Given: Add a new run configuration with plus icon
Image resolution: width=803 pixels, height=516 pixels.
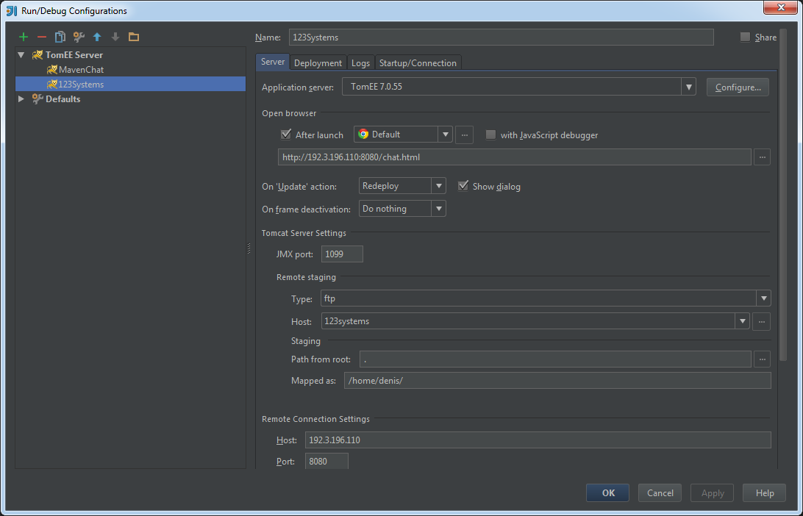Looking at the screenshot, I should point(24,37).
